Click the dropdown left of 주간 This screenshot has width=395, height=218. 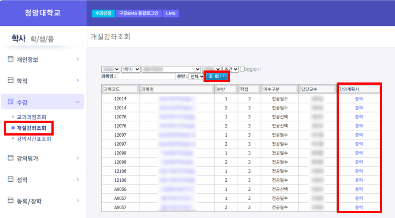(212, 69)
